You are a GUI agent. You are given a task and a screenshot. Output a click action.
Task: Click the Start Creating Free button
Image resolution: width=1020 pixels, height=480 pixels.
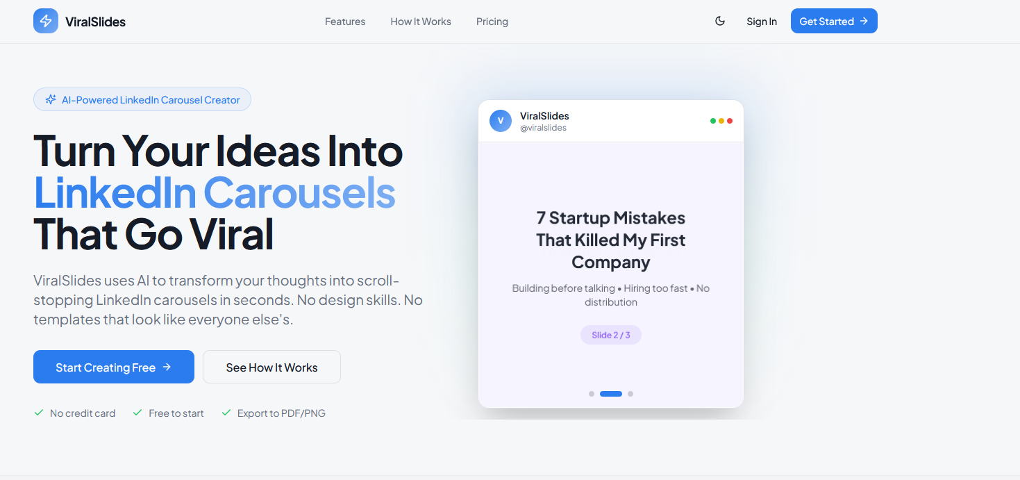point(114,367)
